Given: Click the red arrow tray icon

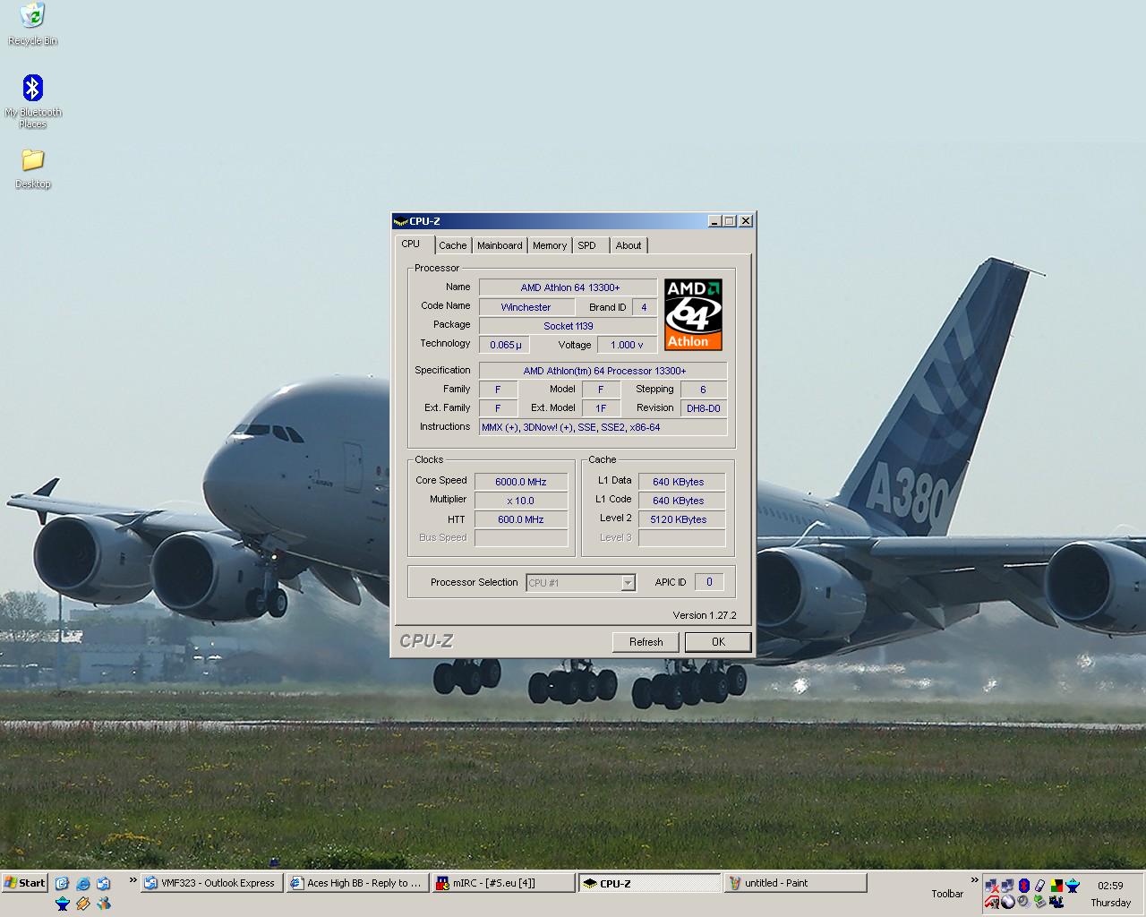Looking at the screenshot, I should tap(992, 902).
